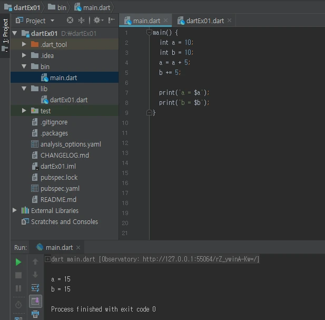Screen dimensions: 325x320
Task: Toggle Scroll to End in Run console
Action: click(x=35, y=301)
